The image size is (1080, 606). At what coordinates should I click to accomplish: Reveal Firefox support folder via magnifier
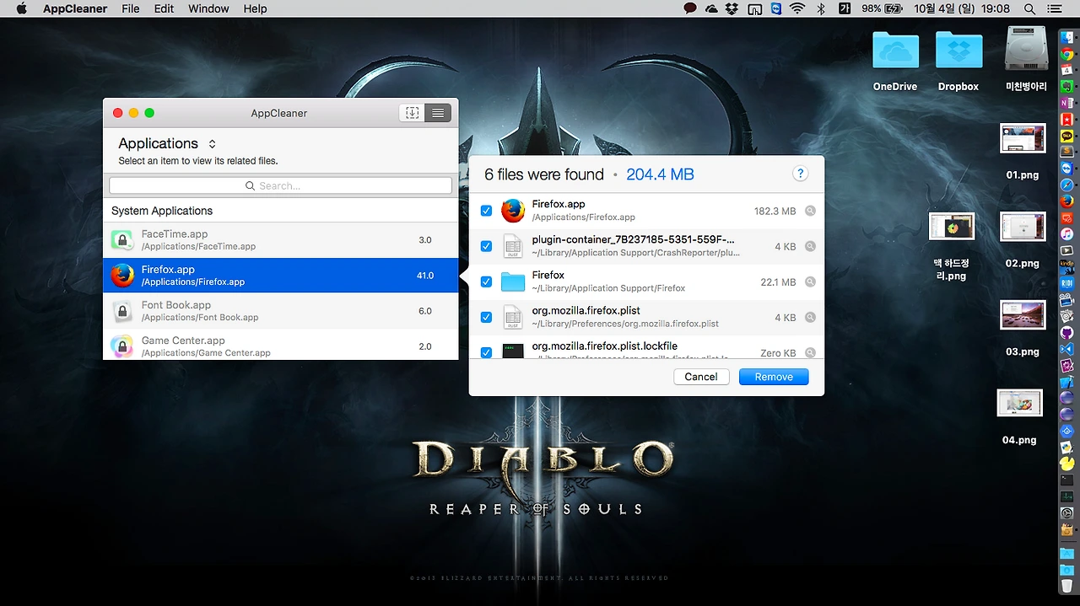(810, 282)
